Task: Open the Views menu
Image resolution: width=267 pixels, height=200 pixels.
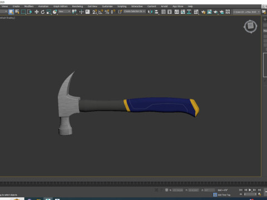Action: (5, 6)
